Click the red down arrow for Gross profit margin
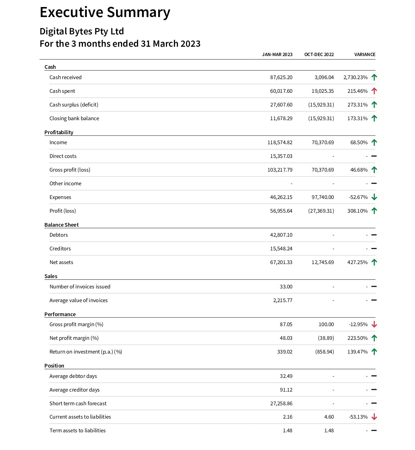Viewport: 415px width, 450px height. tap(374, 324)
